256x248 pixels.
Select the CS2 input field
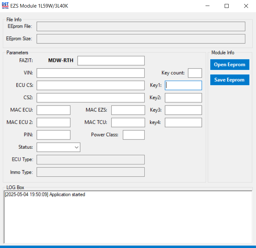(x=91, y=98)
